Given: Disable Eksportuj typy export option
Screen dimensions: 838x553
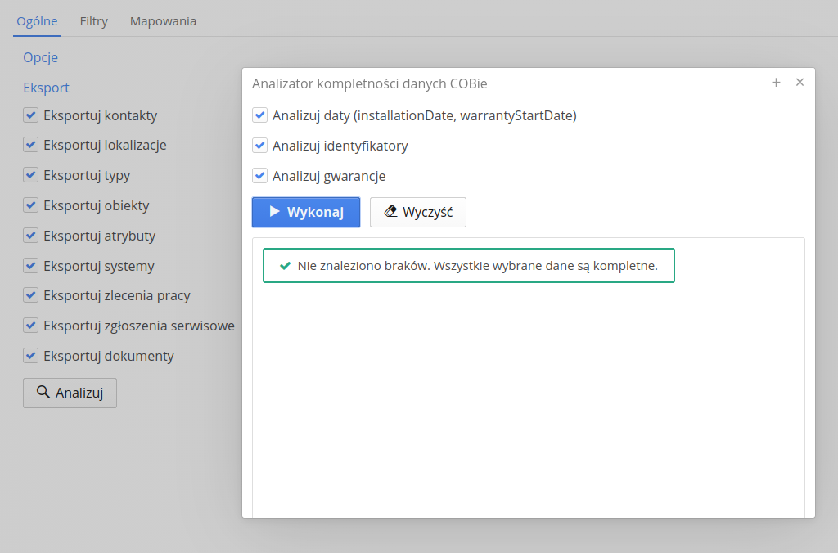Looking at the screenshot, I should [x=31, y=175].
